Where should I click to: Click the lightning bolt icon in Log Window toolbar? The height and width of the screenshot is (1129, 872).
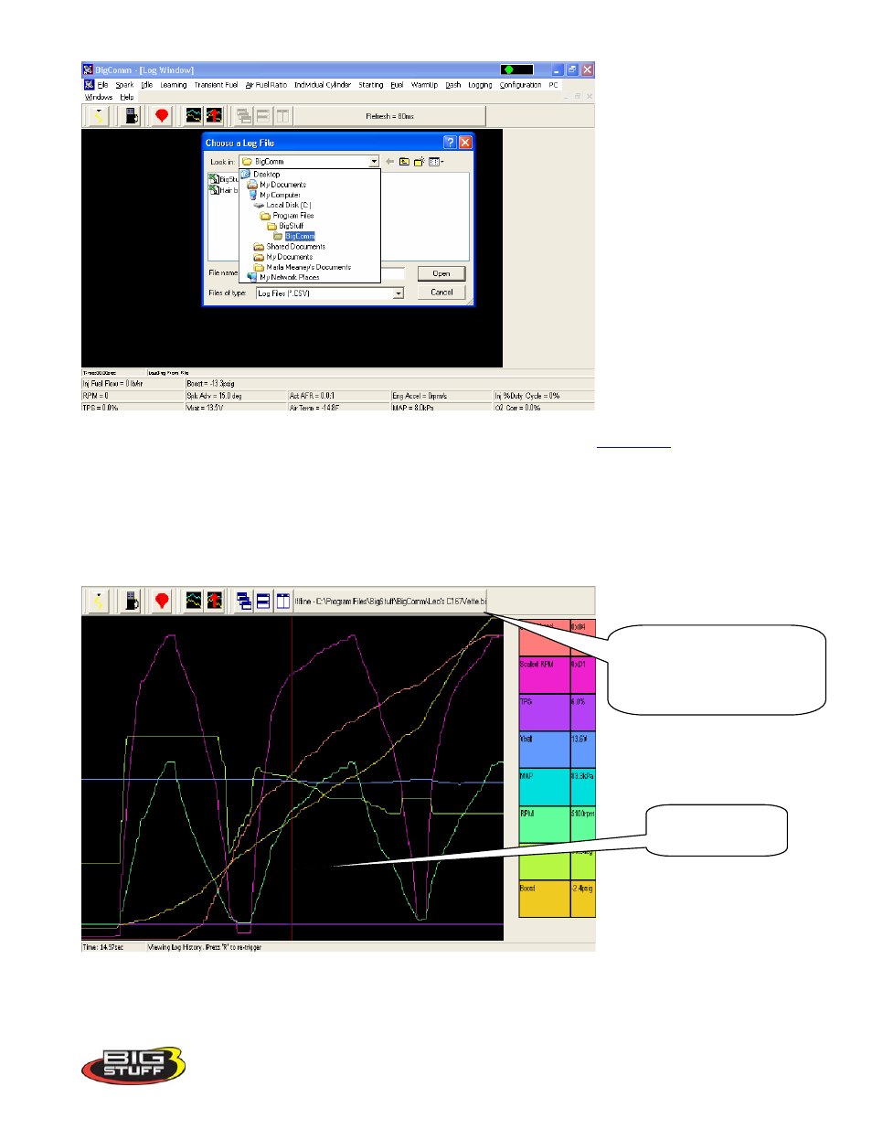pos(97,116)
